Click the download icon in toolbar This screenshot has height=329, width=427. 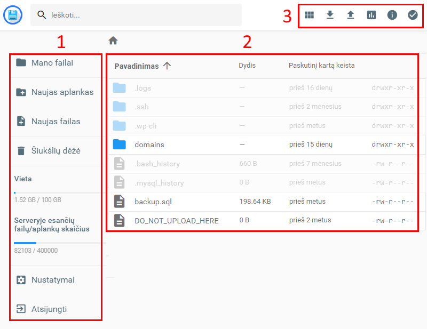coord(330,15)
